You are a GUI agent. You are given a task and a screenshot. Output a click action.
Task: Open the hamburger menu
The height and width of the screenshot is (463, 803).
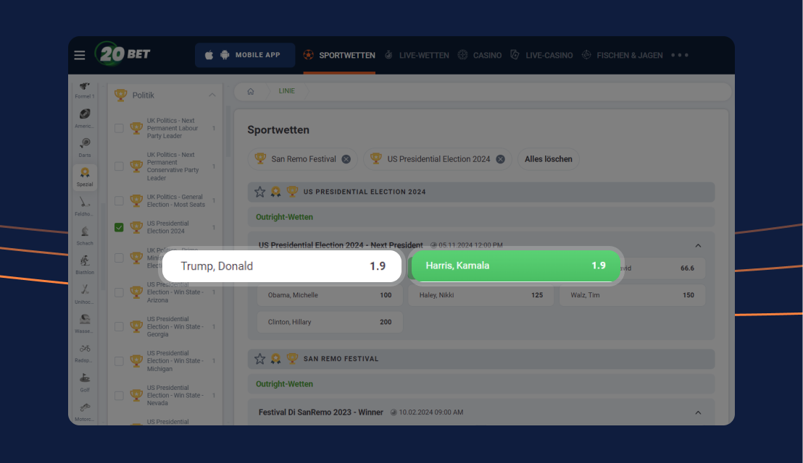(x=80, y=55)
